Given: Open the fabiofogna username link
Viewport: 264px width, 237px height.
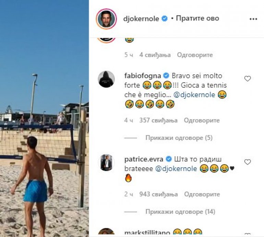Looking at the screenshot, I should (x=143, y=76).
